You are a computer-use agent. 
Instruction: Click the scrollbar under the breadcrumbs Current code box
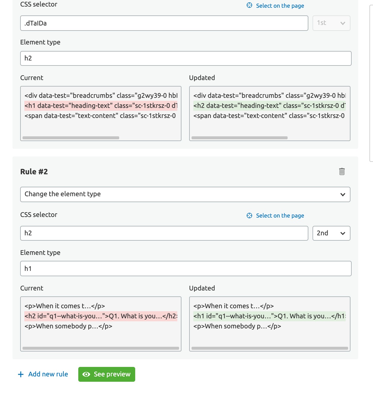[71, 138]
